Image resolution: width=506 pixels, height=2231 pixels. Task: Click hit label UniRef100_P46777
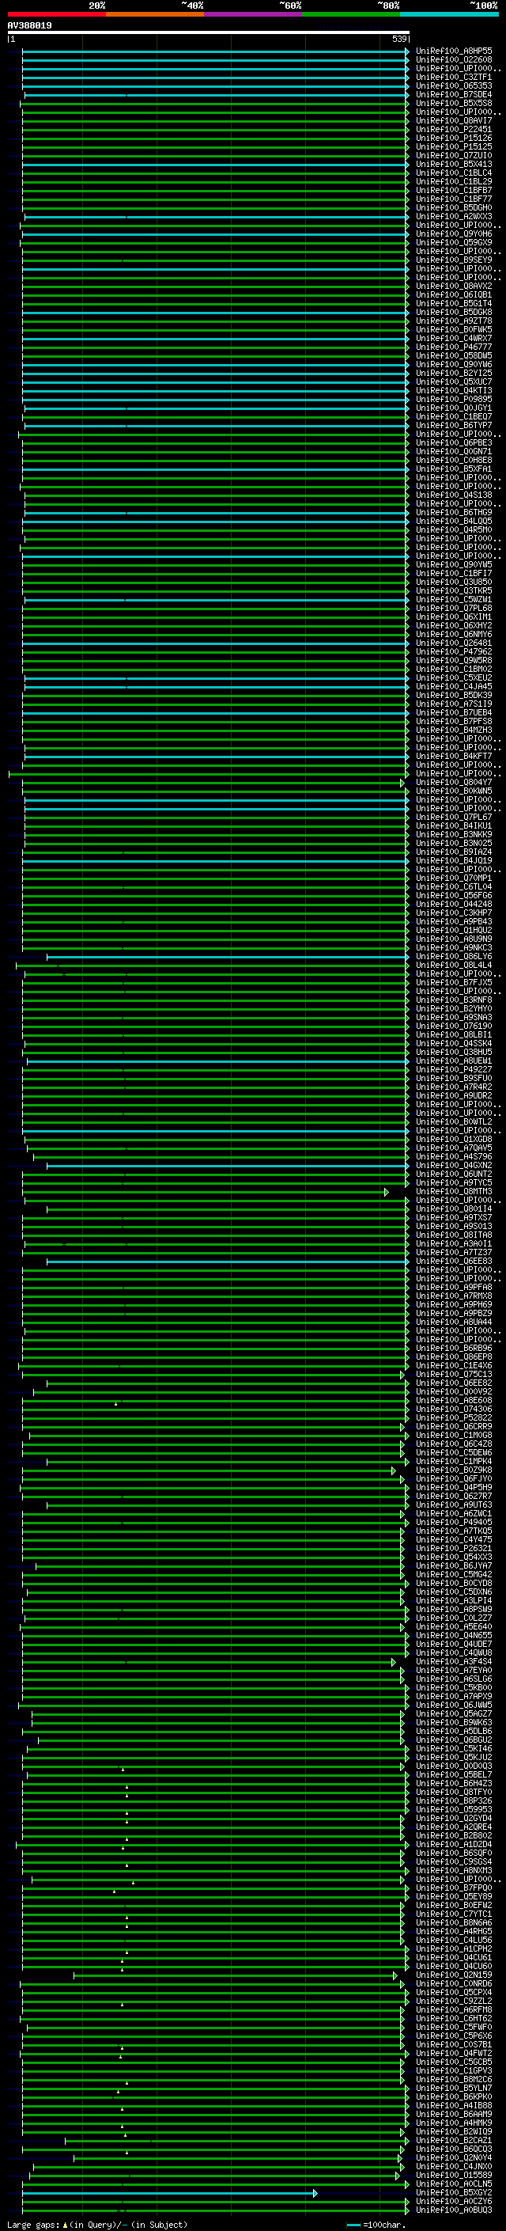(454, 347)
